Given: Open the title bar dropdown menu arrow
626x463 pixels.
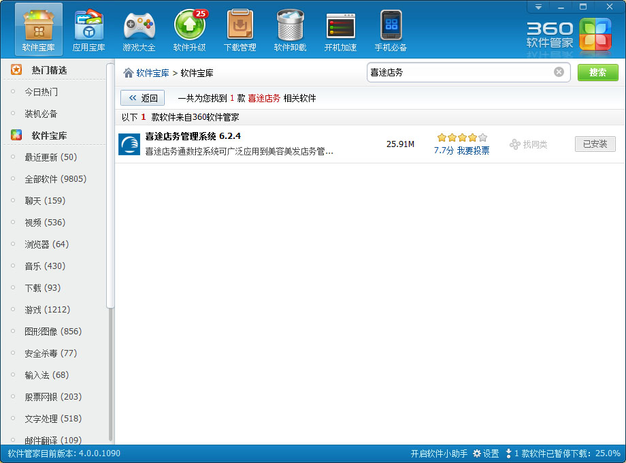Looking at the screenshot, I should pyautogui.click(x=538, y=7).
